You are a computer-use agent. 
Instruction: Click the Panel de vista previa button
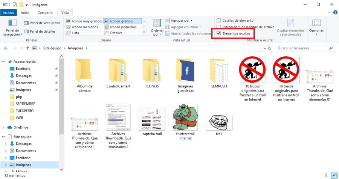pos(42,23)
